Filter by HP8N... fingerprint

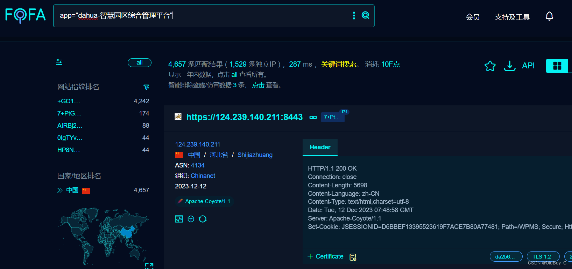pos(69,150)
